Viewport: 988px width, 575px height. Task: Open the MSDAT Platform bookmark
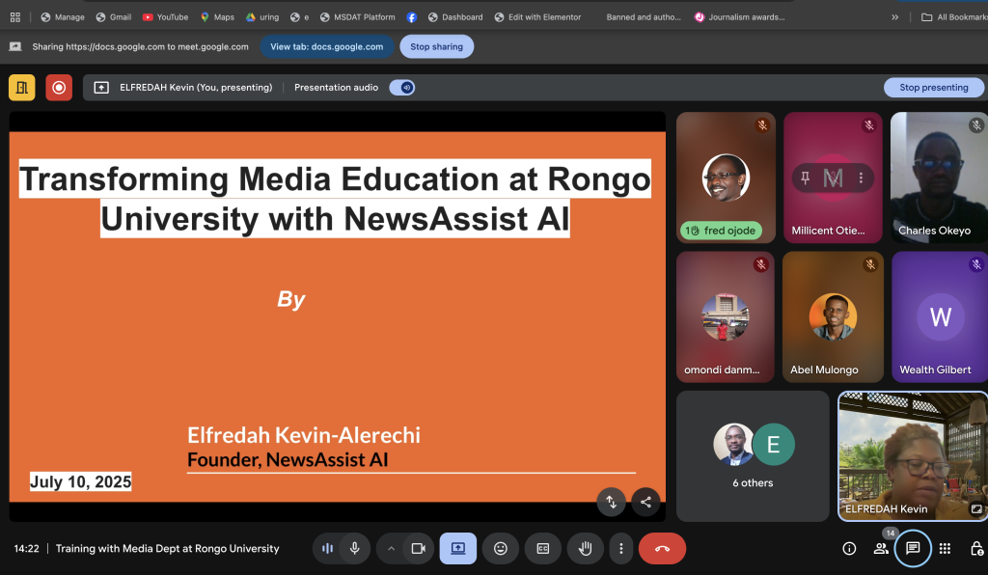coord(357,17)
